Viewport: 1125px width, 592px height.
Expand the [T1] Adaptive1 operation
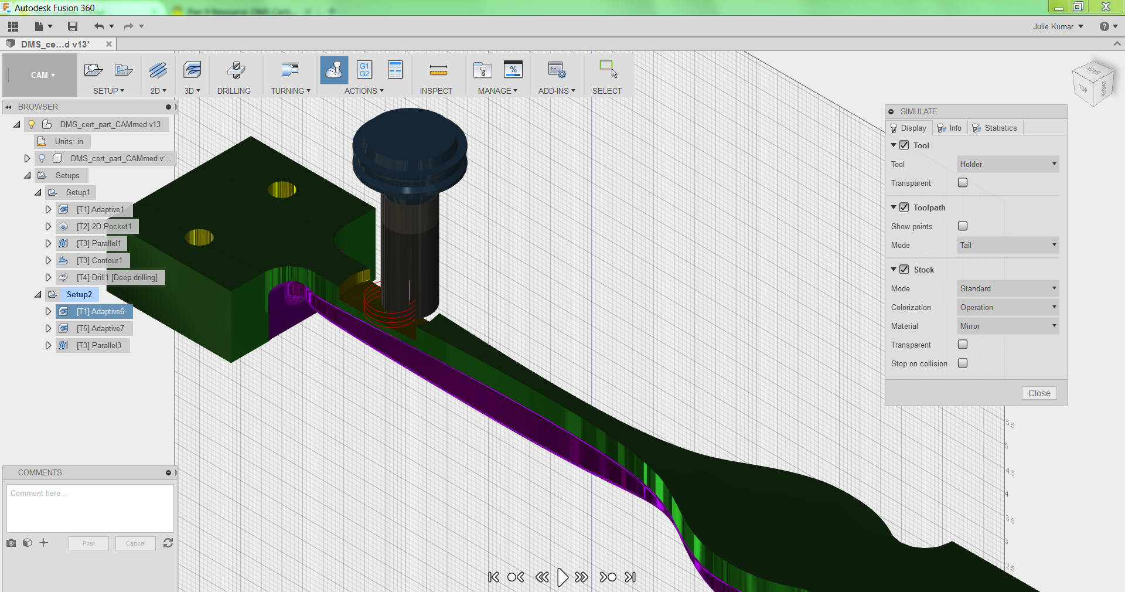(x=48, y=209)
